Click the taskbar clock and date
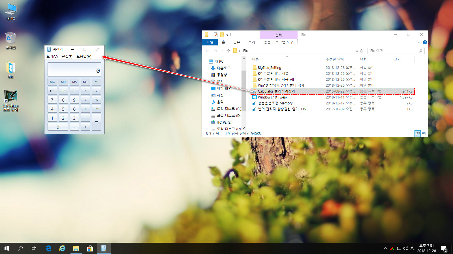453x254 pixels. pos(426,248)
